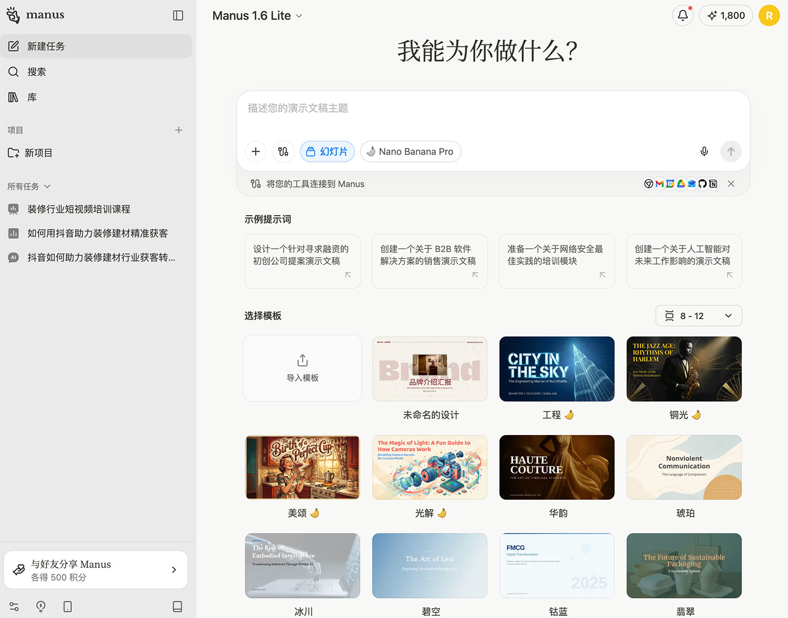The width and height of the screenshot is (788, 618).
Task: Click the 搜索 search icon in the sidebar
Action: (14, 72)
